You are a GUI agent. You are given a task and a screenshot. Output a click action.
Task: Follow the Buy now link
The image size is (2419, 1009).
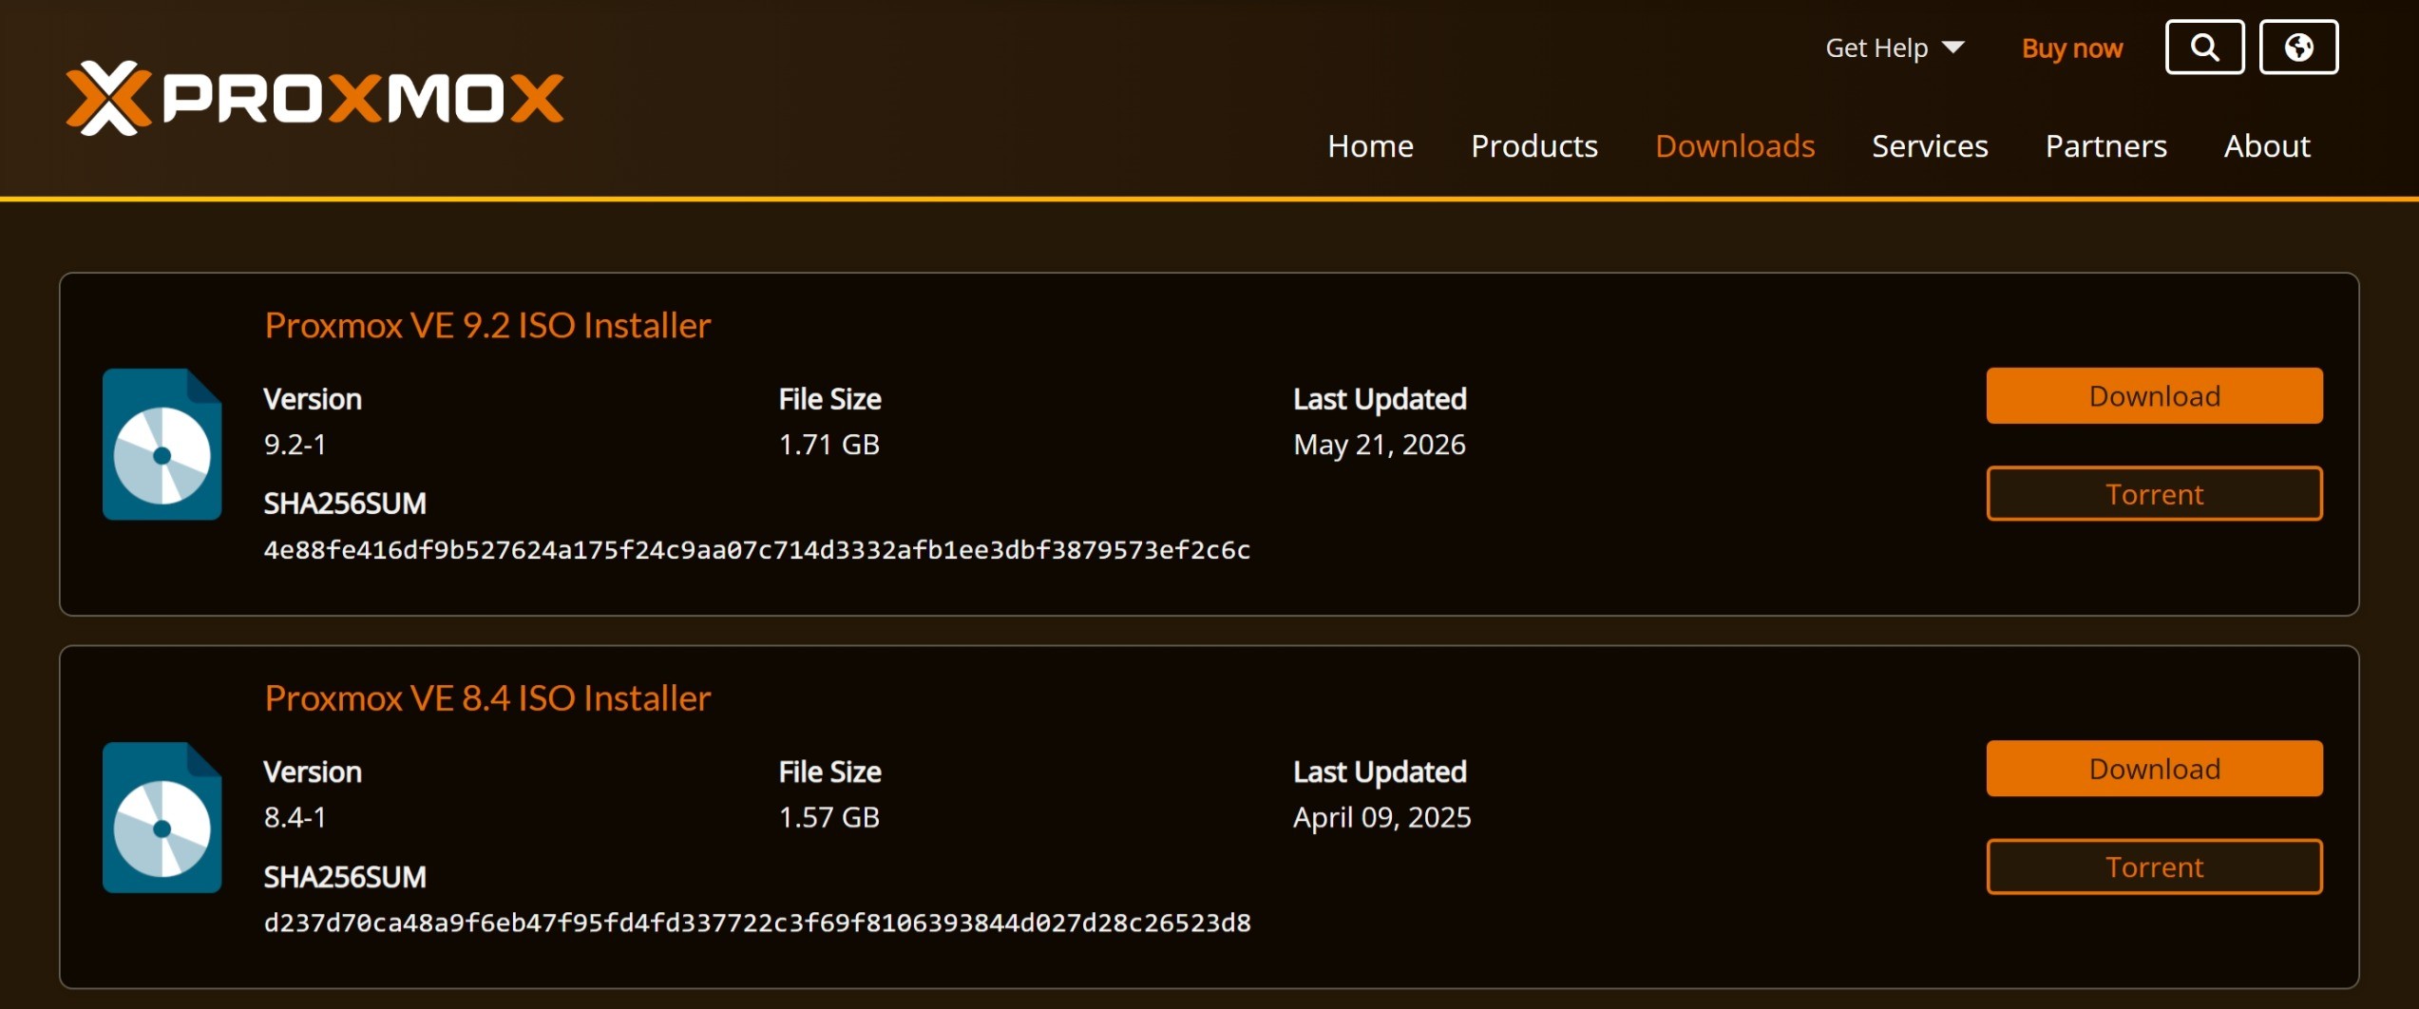[2071, 48]
